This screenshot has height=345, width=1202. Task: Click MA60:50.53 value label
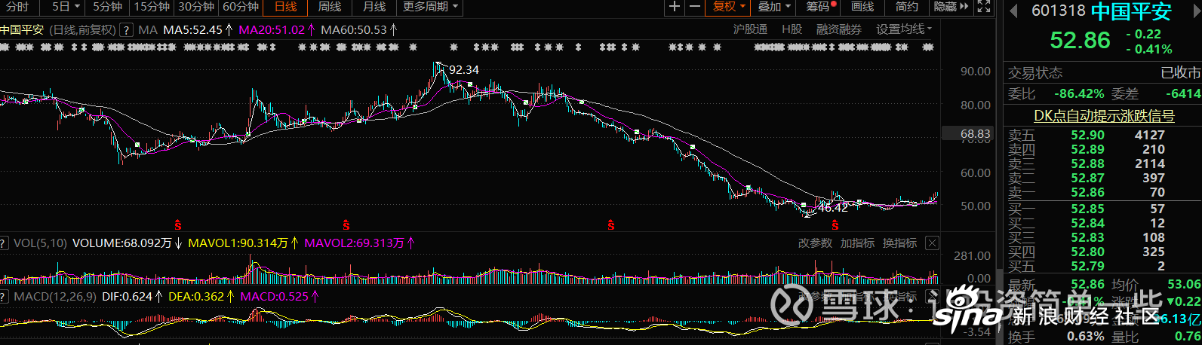pos(354,30)
